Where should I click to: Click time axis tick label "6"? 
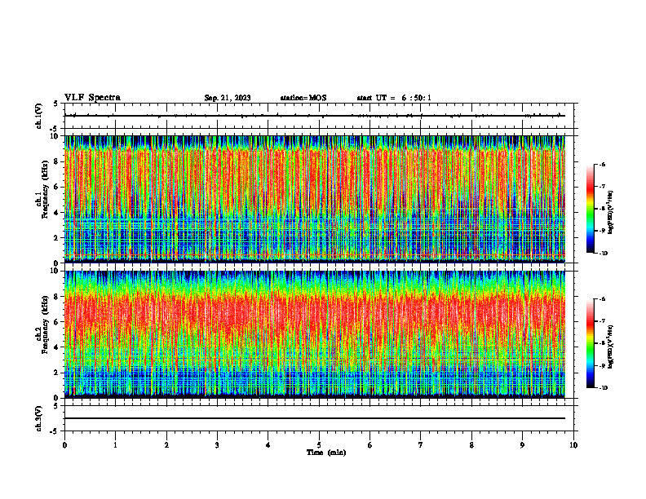tap(370, 445)
